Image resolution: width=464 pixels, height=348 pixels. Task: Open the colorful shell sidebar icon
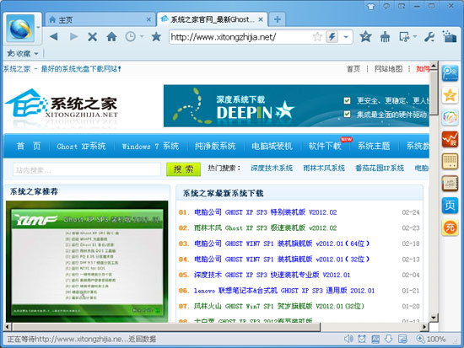click(450, 117)
